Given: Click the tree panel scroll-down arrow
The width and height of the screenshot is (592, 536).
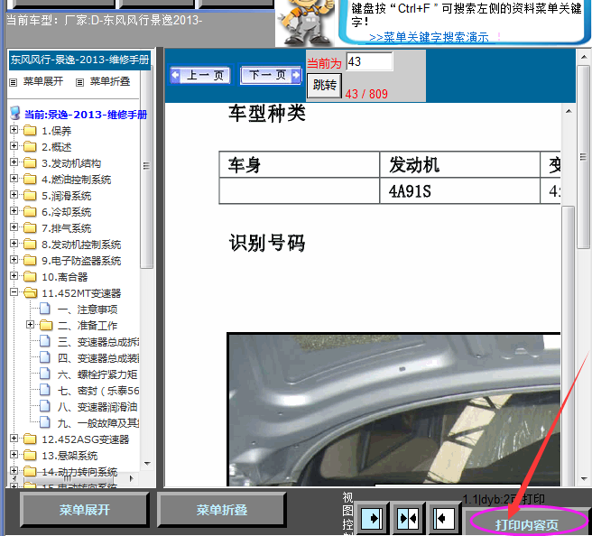Looking at the screenshot, I should pyautogui.click(x=147, y=464).
